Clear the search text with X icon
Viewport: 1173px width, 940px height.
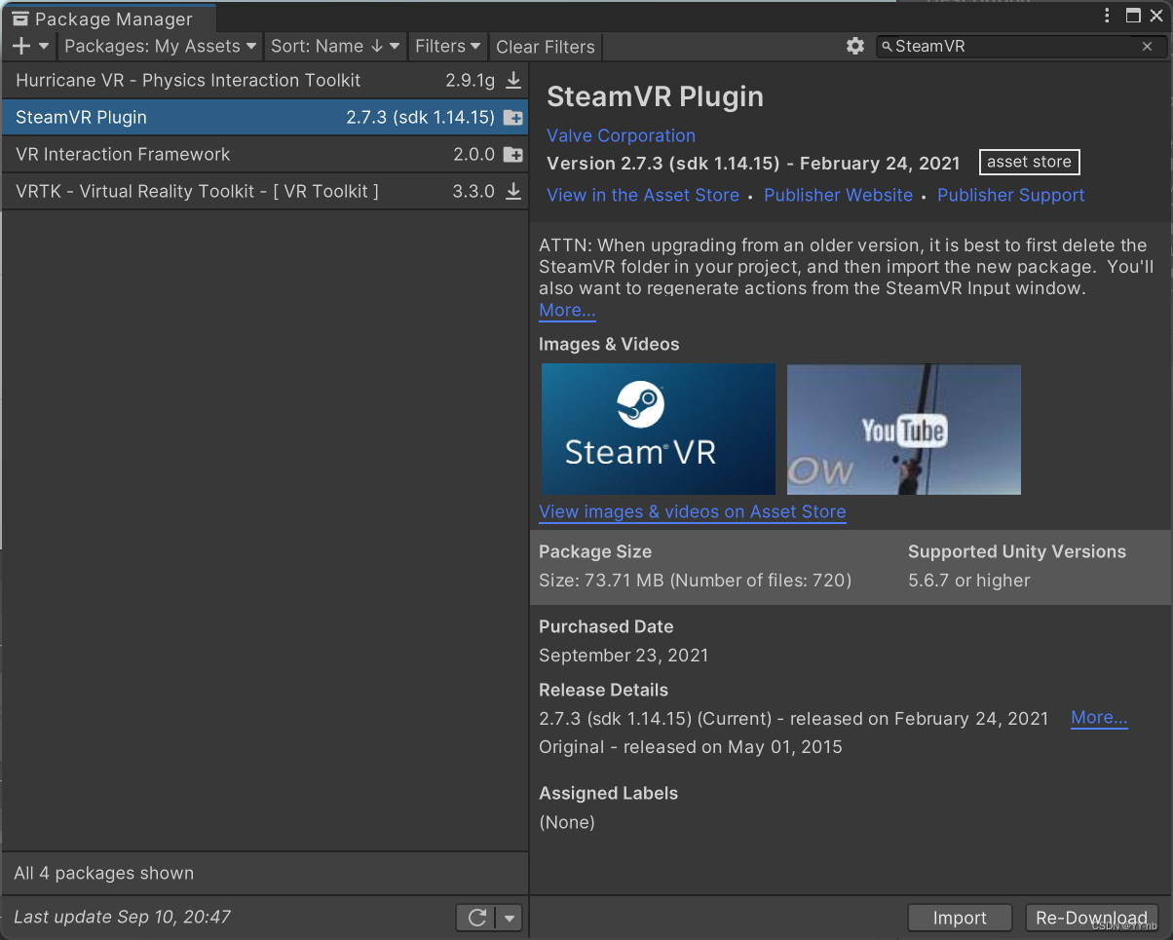point(1148,46)
